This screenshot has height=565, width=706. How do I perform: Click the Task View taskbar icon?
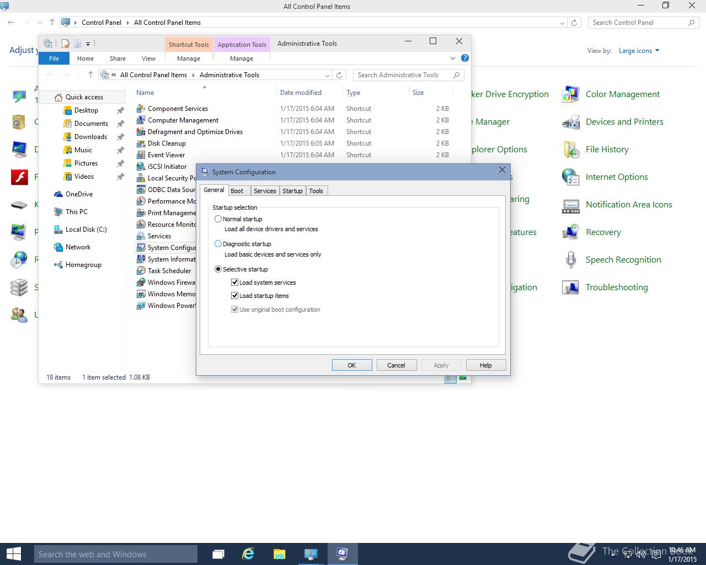[x=218, y=554]
